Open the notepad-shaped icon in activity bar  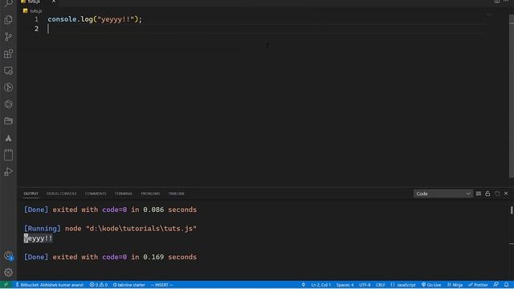point(8,155)
